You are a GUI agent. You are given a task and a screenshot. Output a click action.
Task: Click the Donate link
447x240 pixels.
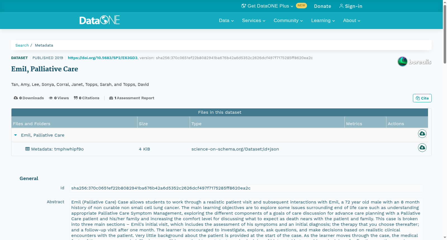(x=322, y=6)
